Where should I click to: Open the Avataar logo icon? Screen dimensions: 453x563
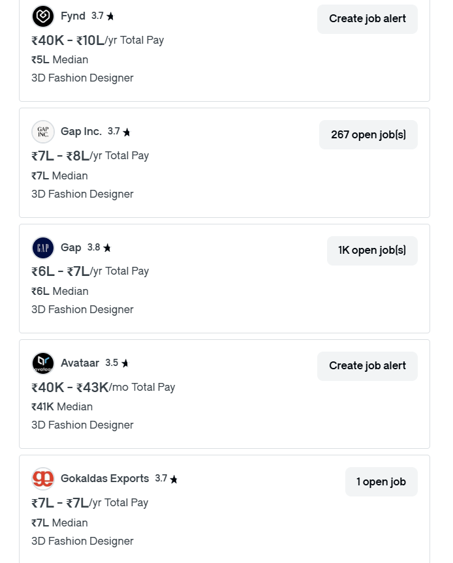coord(43,363)
